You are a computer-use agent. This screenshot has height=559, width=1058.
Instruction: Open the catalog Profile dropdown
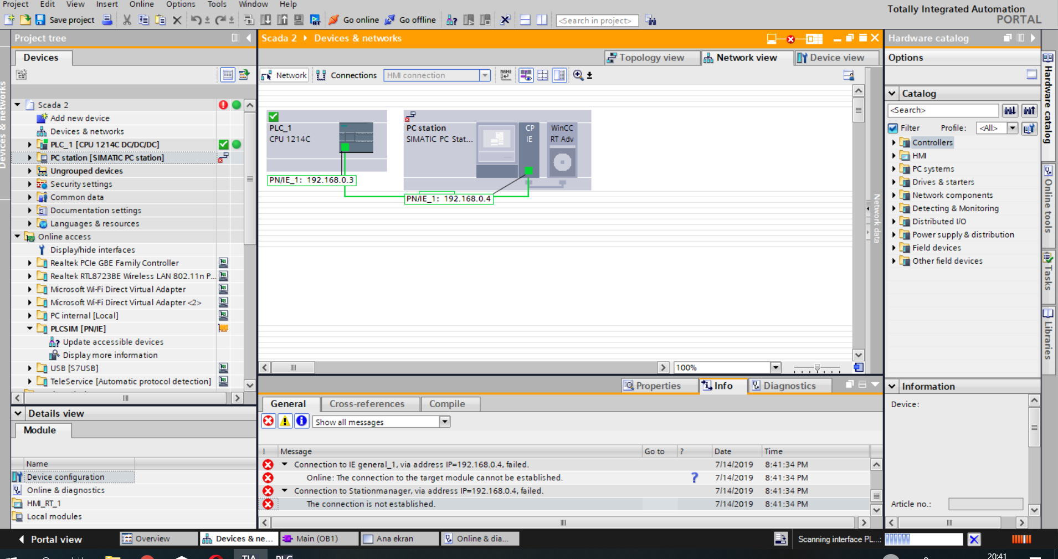tap(1012, 128)
